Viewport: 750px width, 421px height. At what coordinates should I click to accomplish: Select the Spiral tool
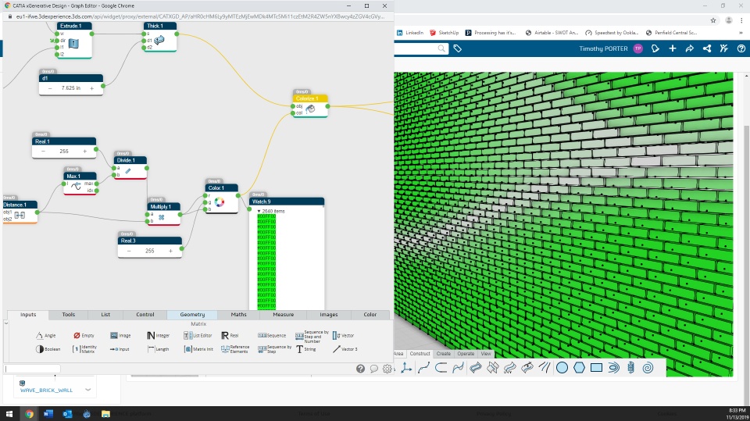(648, 367)
